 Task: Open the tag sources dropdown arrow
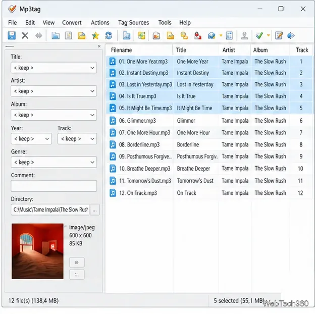(221, 35)
